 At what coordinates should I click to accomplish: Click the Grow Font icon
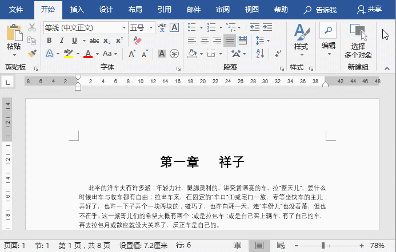pyautogui.click(x=132, y=54)
